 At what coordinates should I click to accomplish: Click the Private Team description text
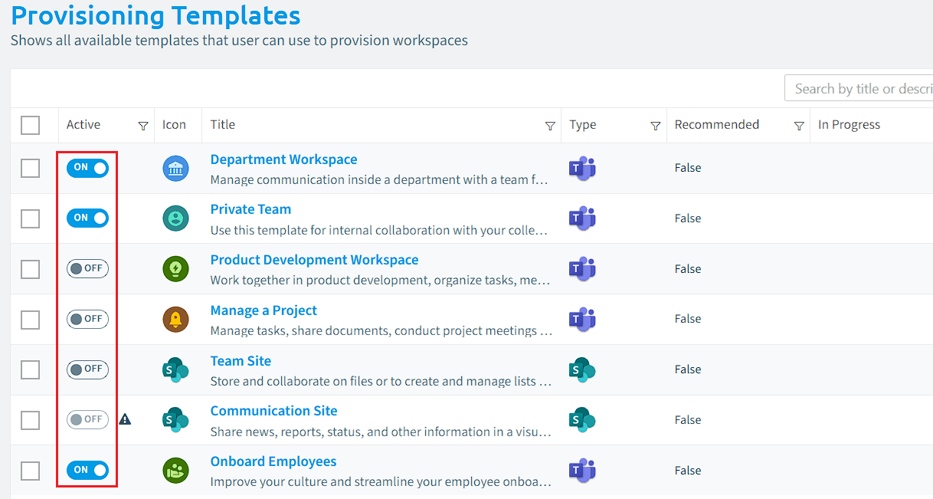380,230
